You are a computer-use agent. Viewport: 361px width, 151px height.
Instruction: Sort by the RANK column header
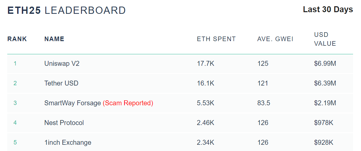(x=17, y=39)
